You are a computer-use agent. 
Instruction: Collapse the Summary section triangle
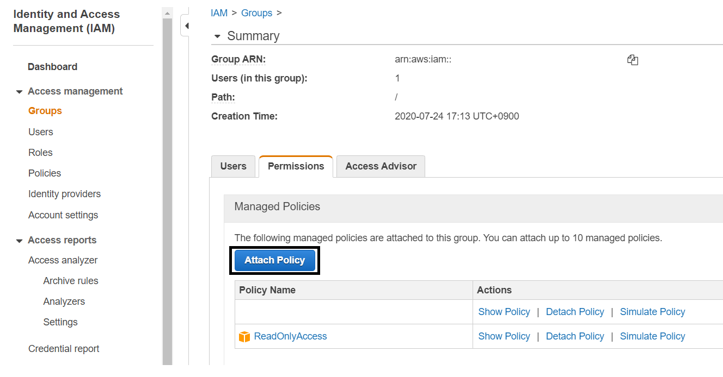tap(218, 36)
